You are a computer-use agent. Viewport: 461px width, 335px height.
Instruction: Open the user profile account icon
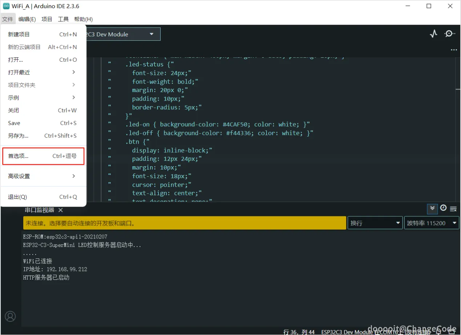click(x=10, y=316)
